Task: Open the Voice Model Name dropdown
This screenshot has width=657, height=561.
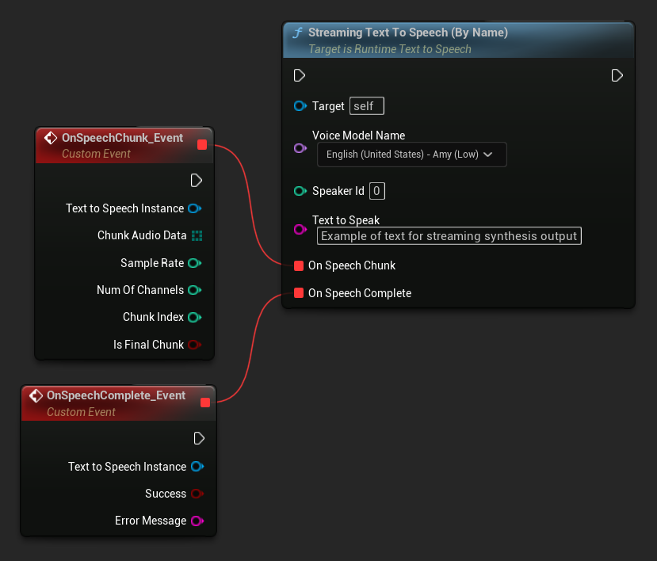Action: [x=412, y=155]
